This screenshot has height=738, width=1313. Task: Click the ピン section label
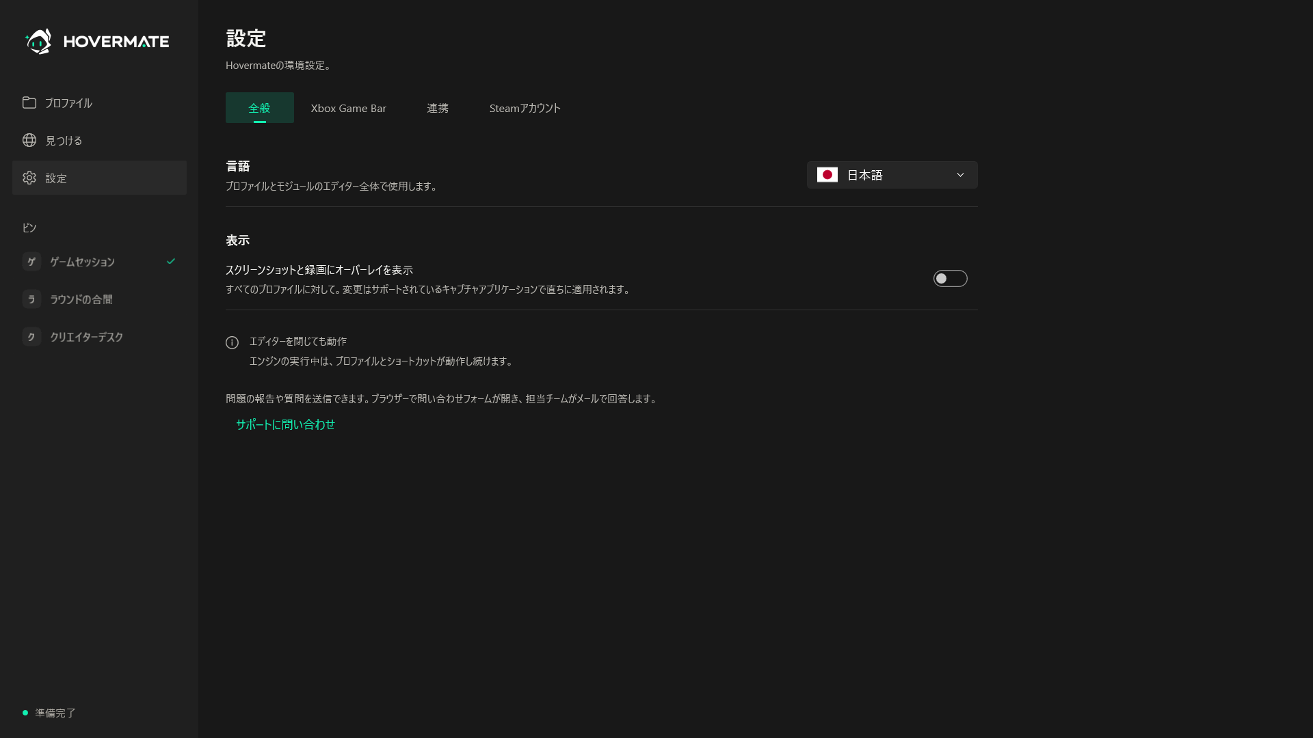(29, 228)
